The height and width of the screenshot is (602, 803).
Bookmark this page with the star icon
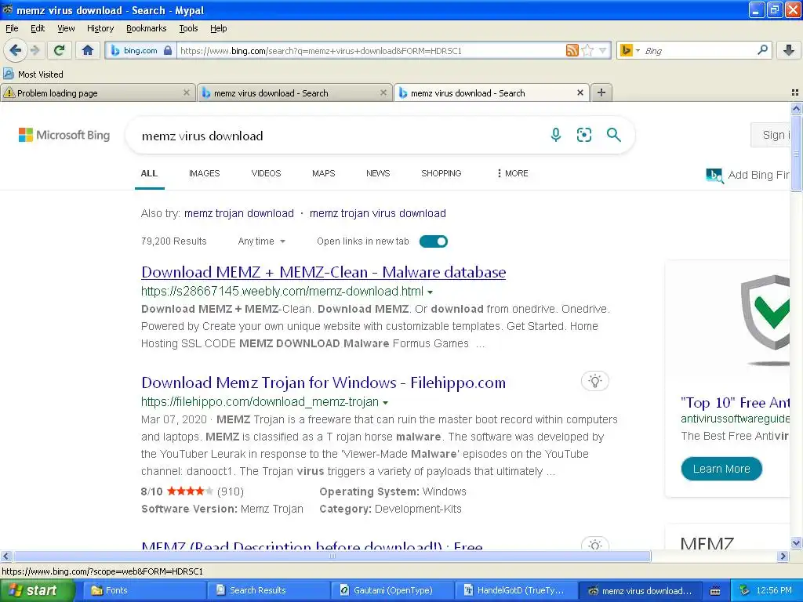click(588, 50)
